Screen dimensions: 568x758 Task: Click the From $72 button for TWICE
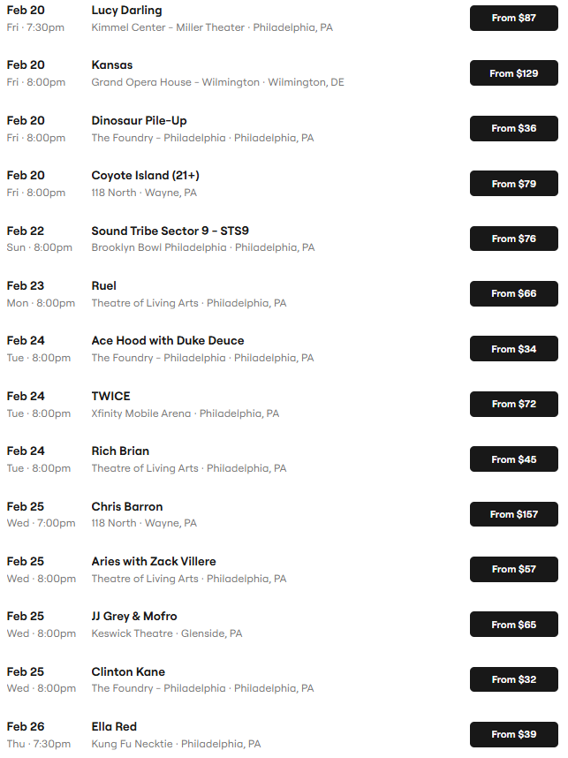pyautogui.click(x=513, y=404)
